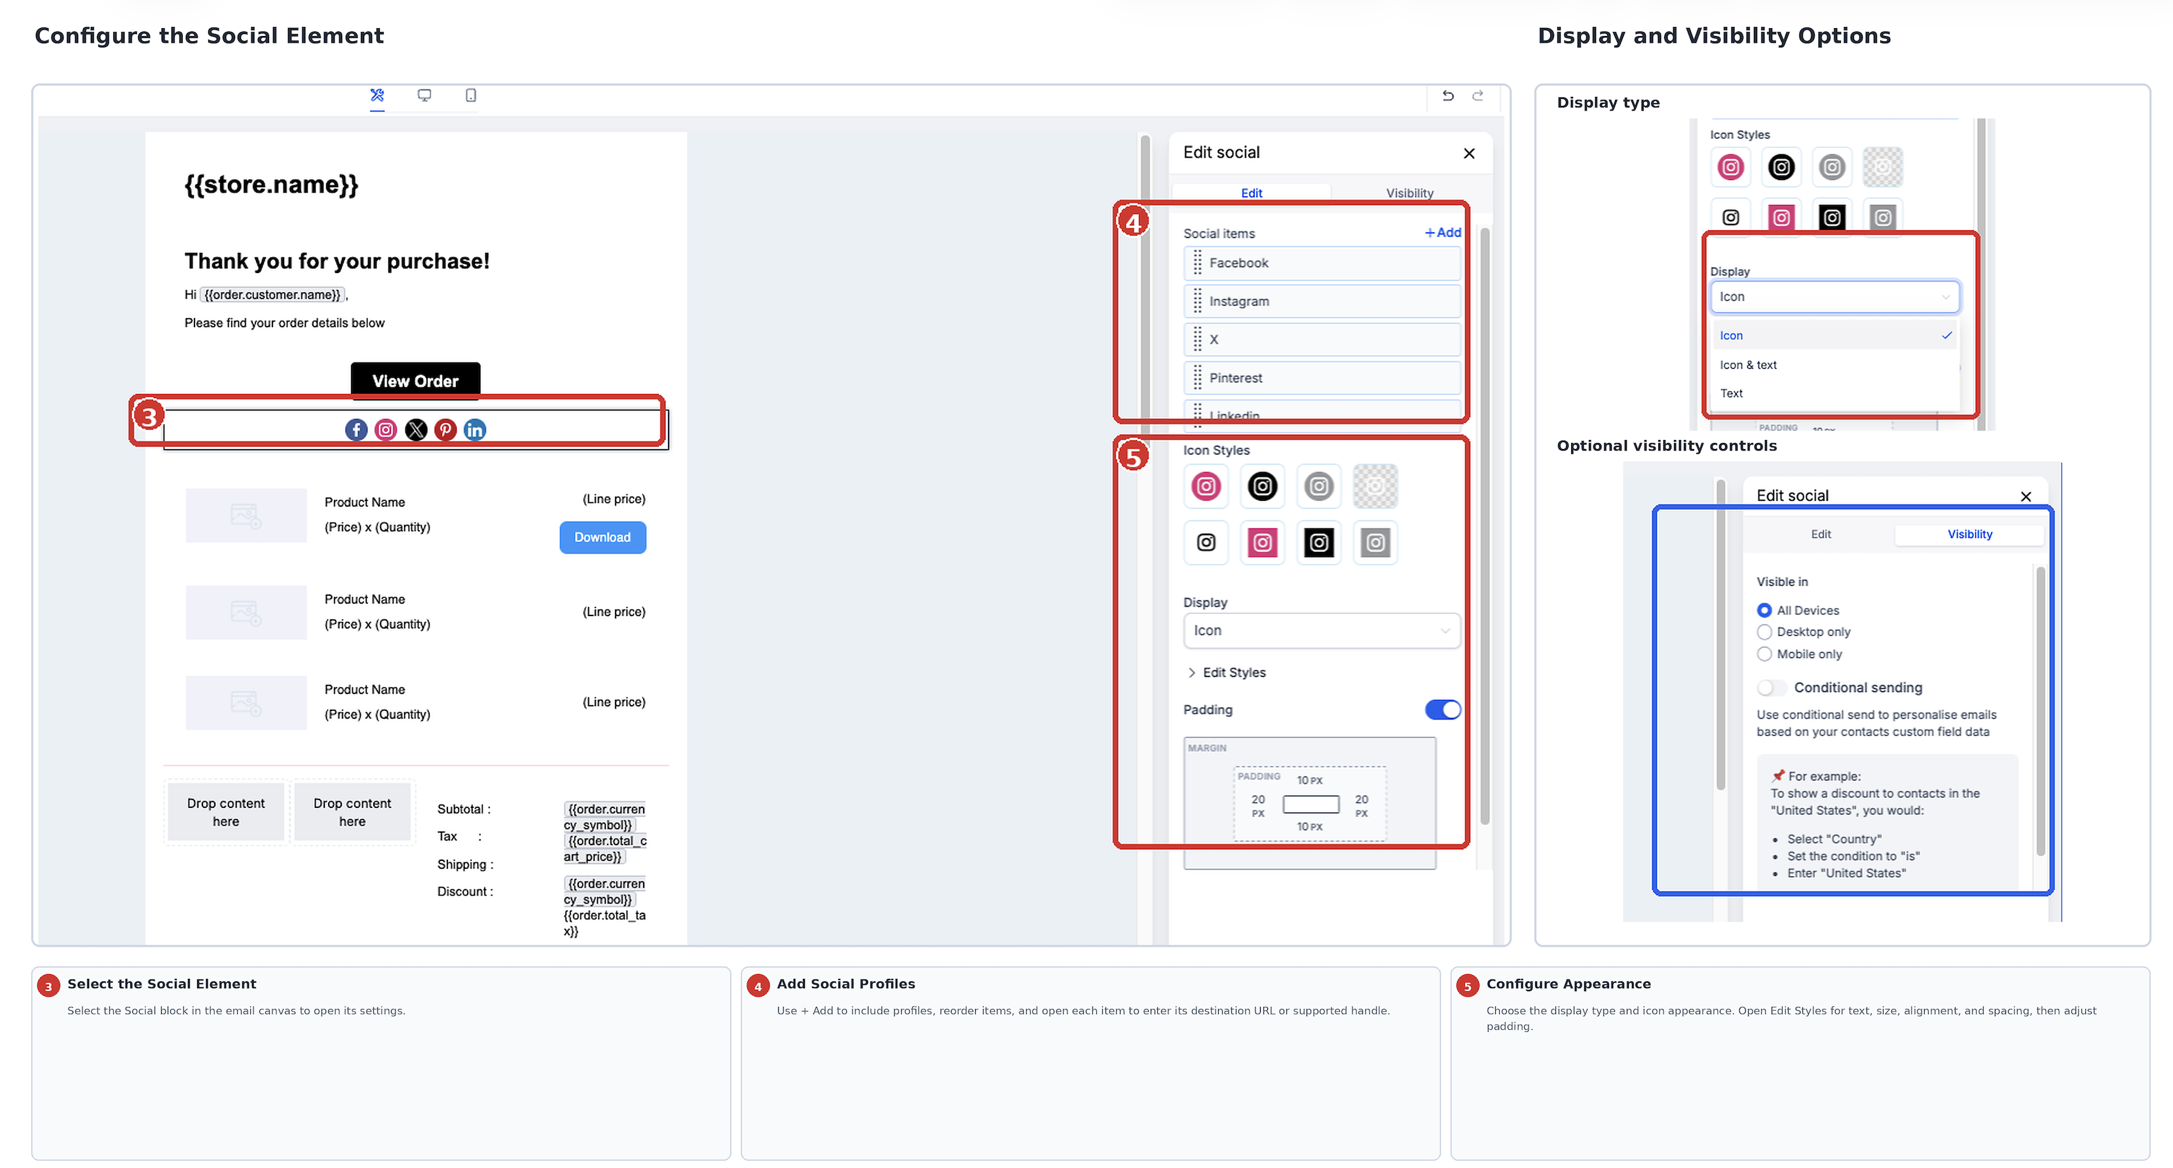Click the second Drop content here box
2173x1168 pixels.
pyautogui.click(x=352, y=813)
